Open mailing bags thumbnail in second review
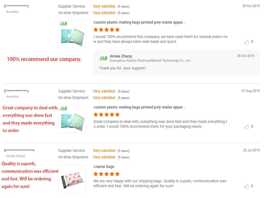This screenshot has width=266, height=198. click(72, 119)
